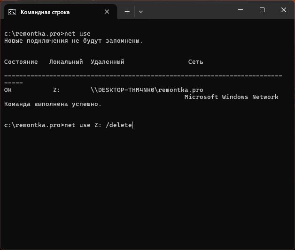The height and width of the screenshot is (250, 295).
Task: Click the Команда выполнена успешно message
Action: [53, 104]
